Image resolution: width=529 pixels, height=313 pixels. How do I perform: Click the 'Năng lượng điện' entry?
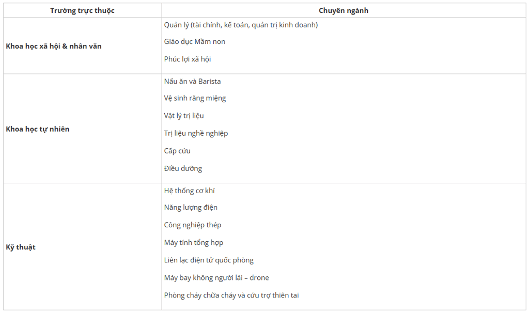(191, 208)
